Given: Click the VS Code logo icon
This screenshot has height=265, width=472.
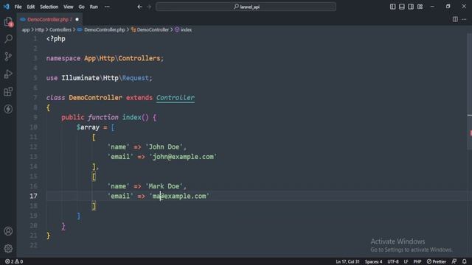Looking at the screenshot, I should pyautogui.click(x=7, y=7).
